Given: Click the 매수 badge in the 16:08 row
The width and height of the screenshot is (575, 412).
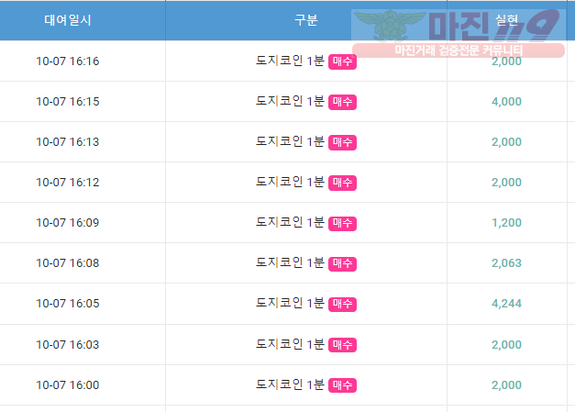Looking at the screenshot, I should tap(342, 263).
